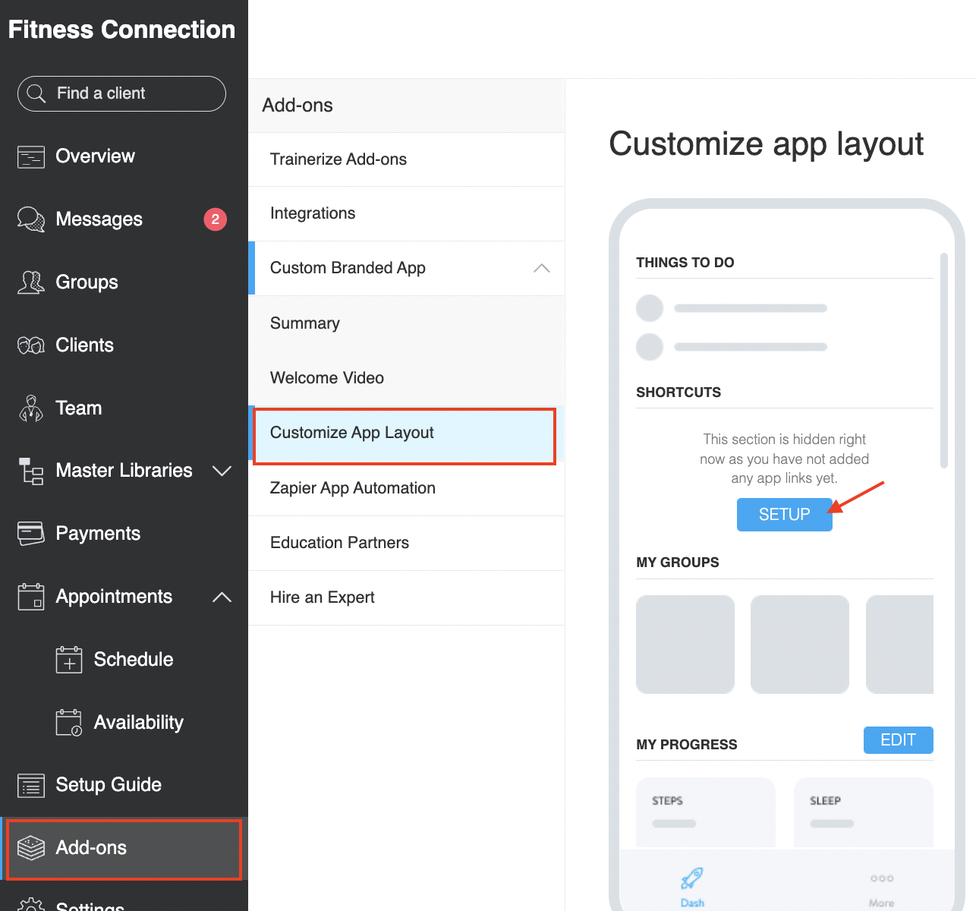This screenshot has width=976, height=911.
Task: Click the red unread Messages badge
Action: [216, 219]
